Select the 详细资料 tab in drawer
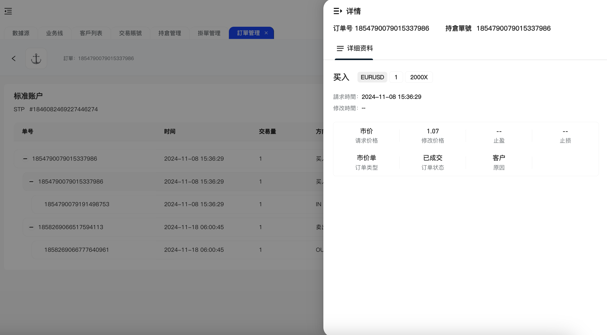 pos(360,48)
